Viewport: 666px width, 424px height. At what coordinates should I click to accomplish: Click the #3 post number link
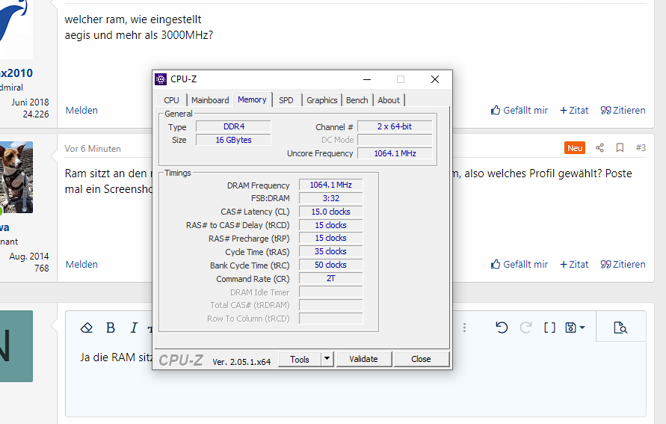[x=641, y=148]
